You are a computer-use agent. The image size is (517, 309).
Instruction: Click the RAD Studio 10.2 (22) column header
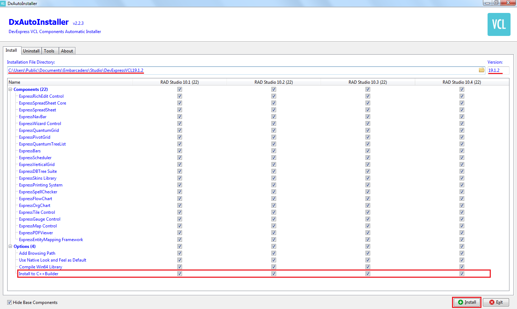(x=274, y=82)
